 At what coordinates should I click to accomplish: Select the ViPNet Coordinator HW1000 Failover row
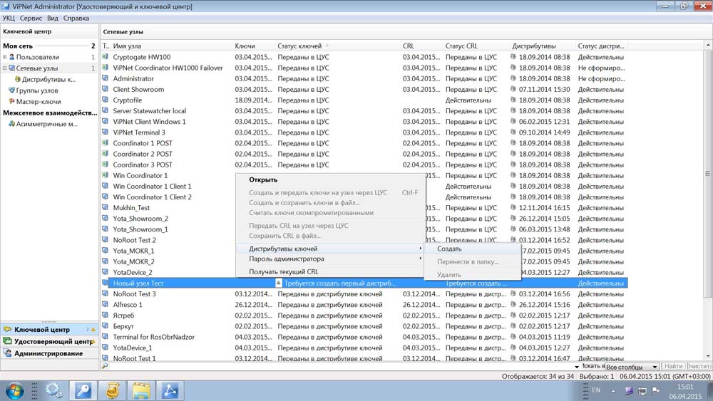364,68
